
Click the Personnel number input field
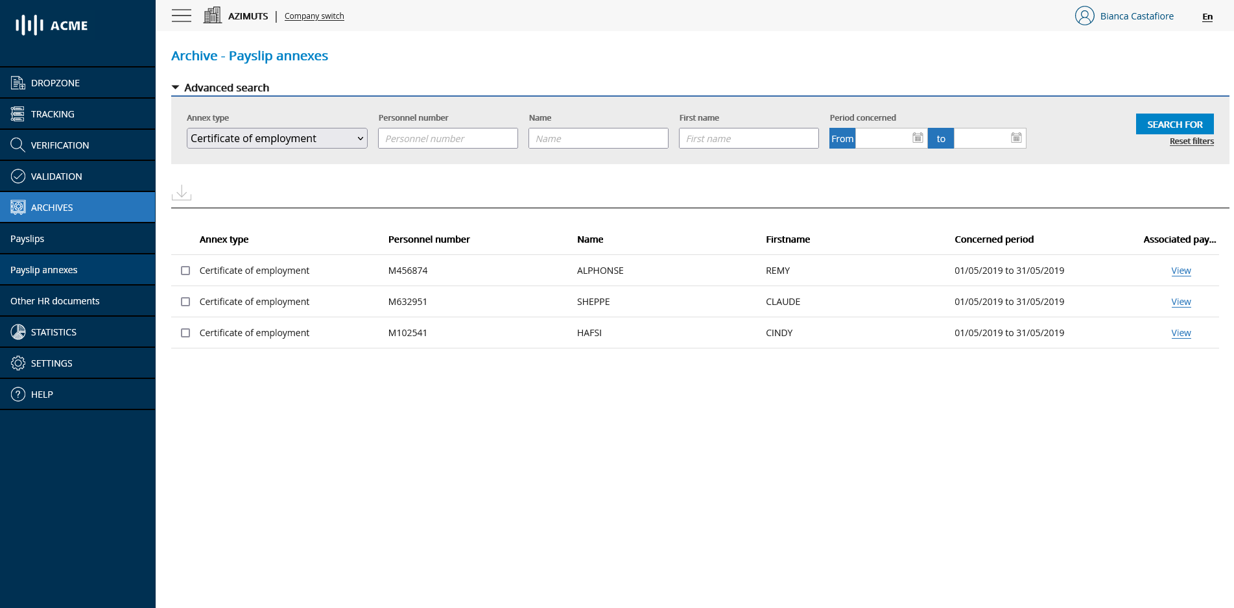[x=447, y=138]
